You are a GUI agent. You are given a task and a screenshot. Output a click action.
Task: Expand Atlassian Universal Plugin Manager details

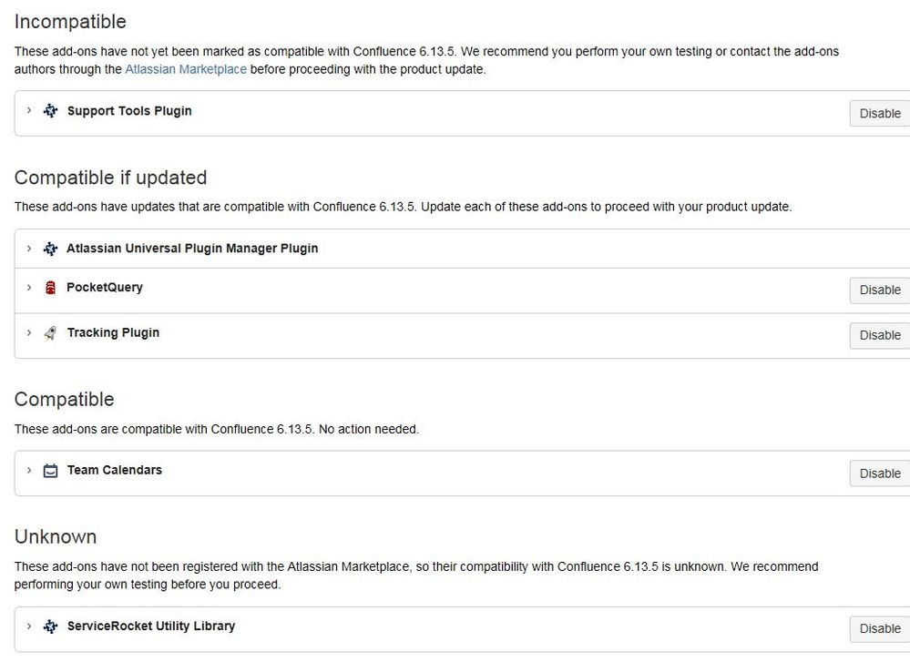point(29,249)
